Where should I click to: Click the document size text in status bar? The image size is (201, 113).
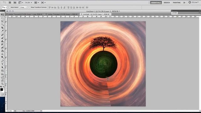pyautogui.click(x=28, y=111)
